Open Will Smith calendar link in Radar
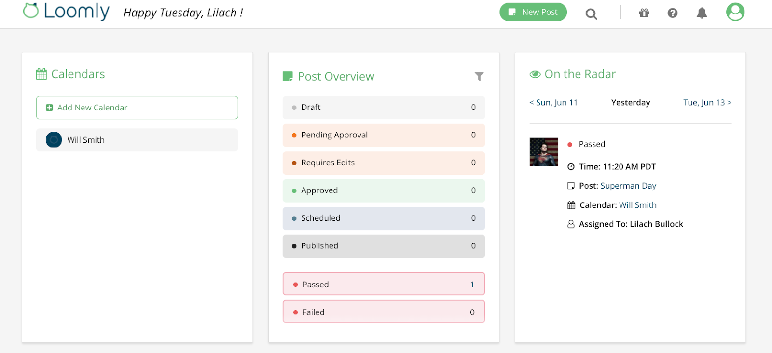This screenshot has height=353, width=772. point(637,205)
